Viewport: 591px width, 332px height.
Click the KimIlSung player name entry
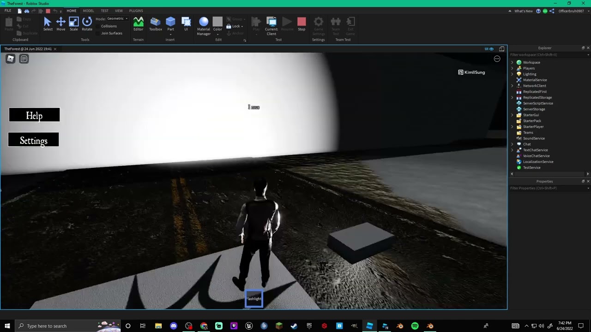pos(471,72)
